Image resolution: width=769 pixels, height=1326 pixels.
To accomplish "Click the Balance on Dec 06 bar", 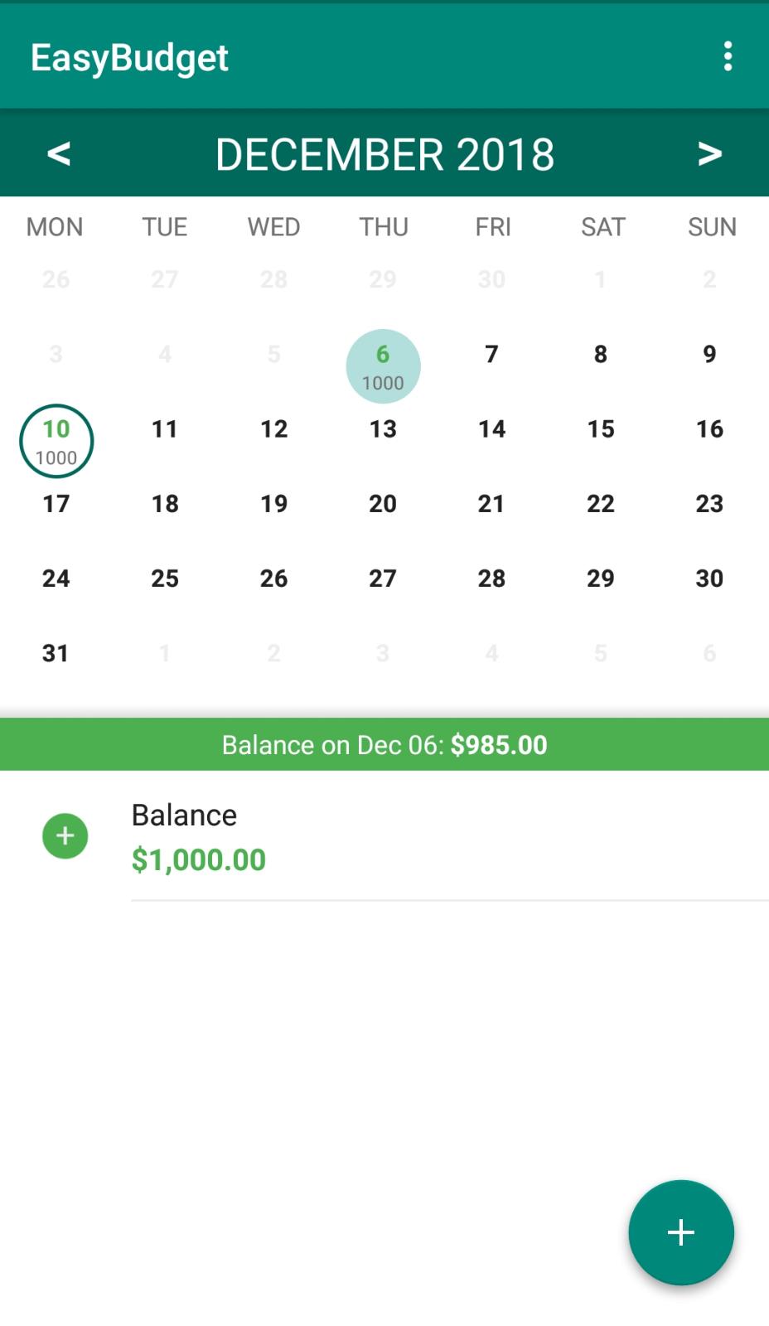I will 384,744.
